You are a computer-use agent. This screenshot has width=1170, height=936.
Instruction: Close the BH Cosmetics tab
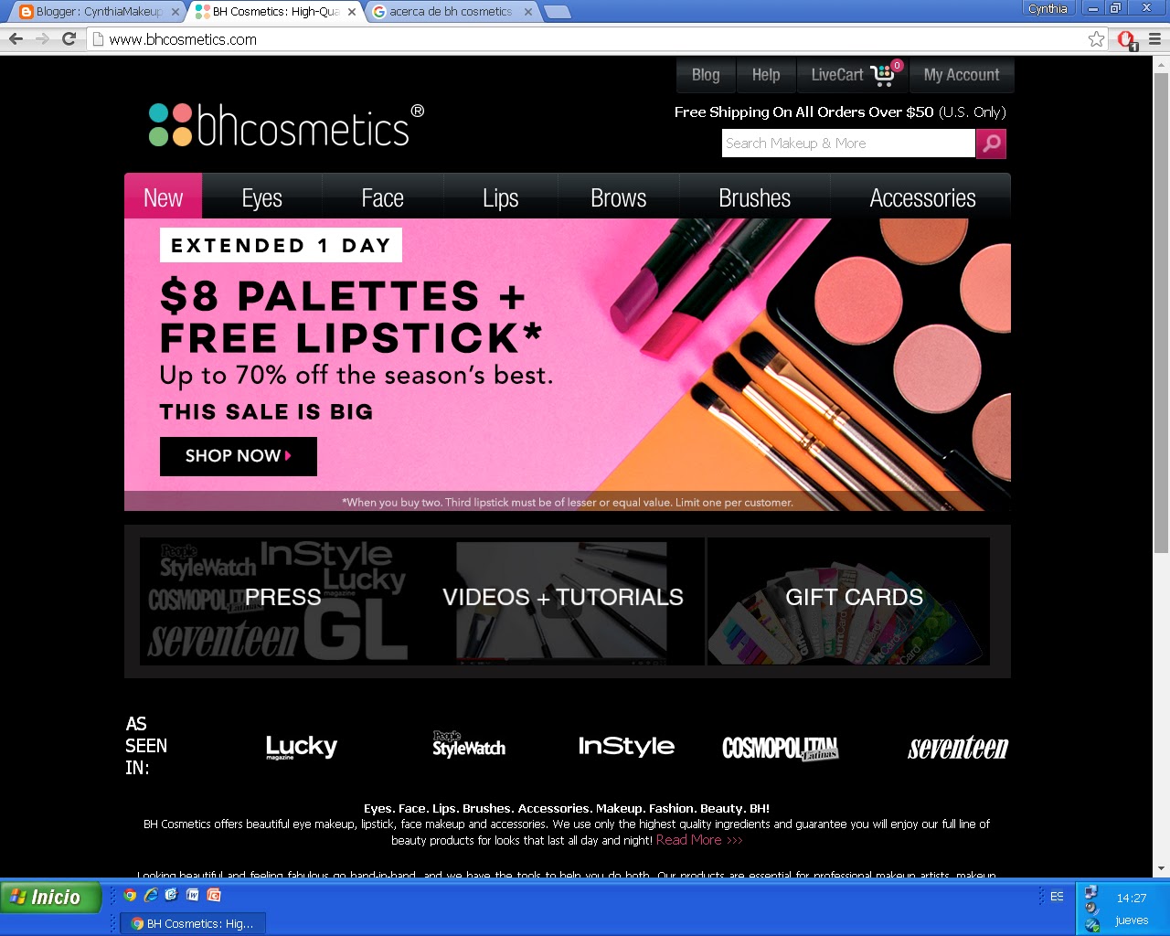coord(352,12)
